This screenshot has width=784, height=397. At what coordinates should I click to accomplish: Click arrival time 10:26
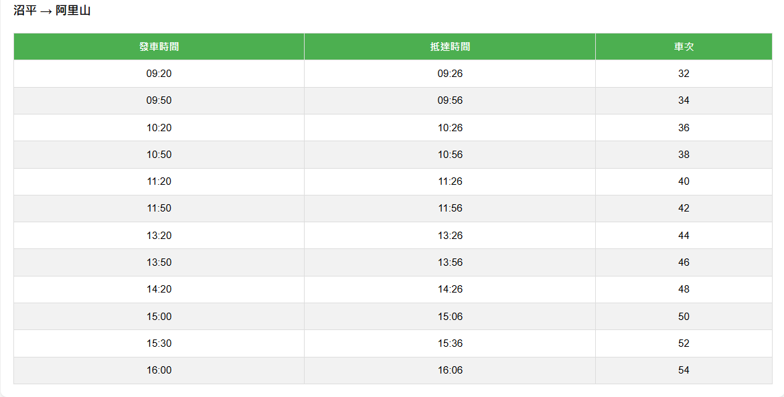(450, 128)
